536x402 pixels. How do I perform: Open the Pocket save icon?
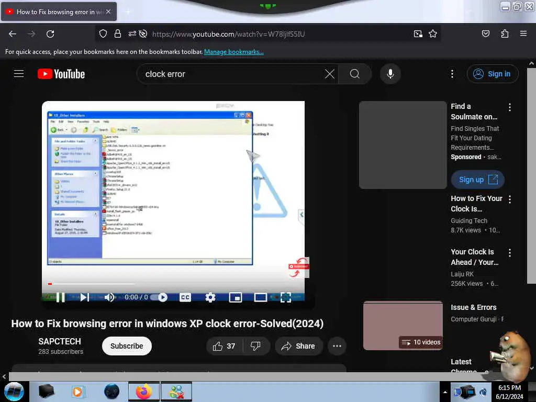coord(485,33)
